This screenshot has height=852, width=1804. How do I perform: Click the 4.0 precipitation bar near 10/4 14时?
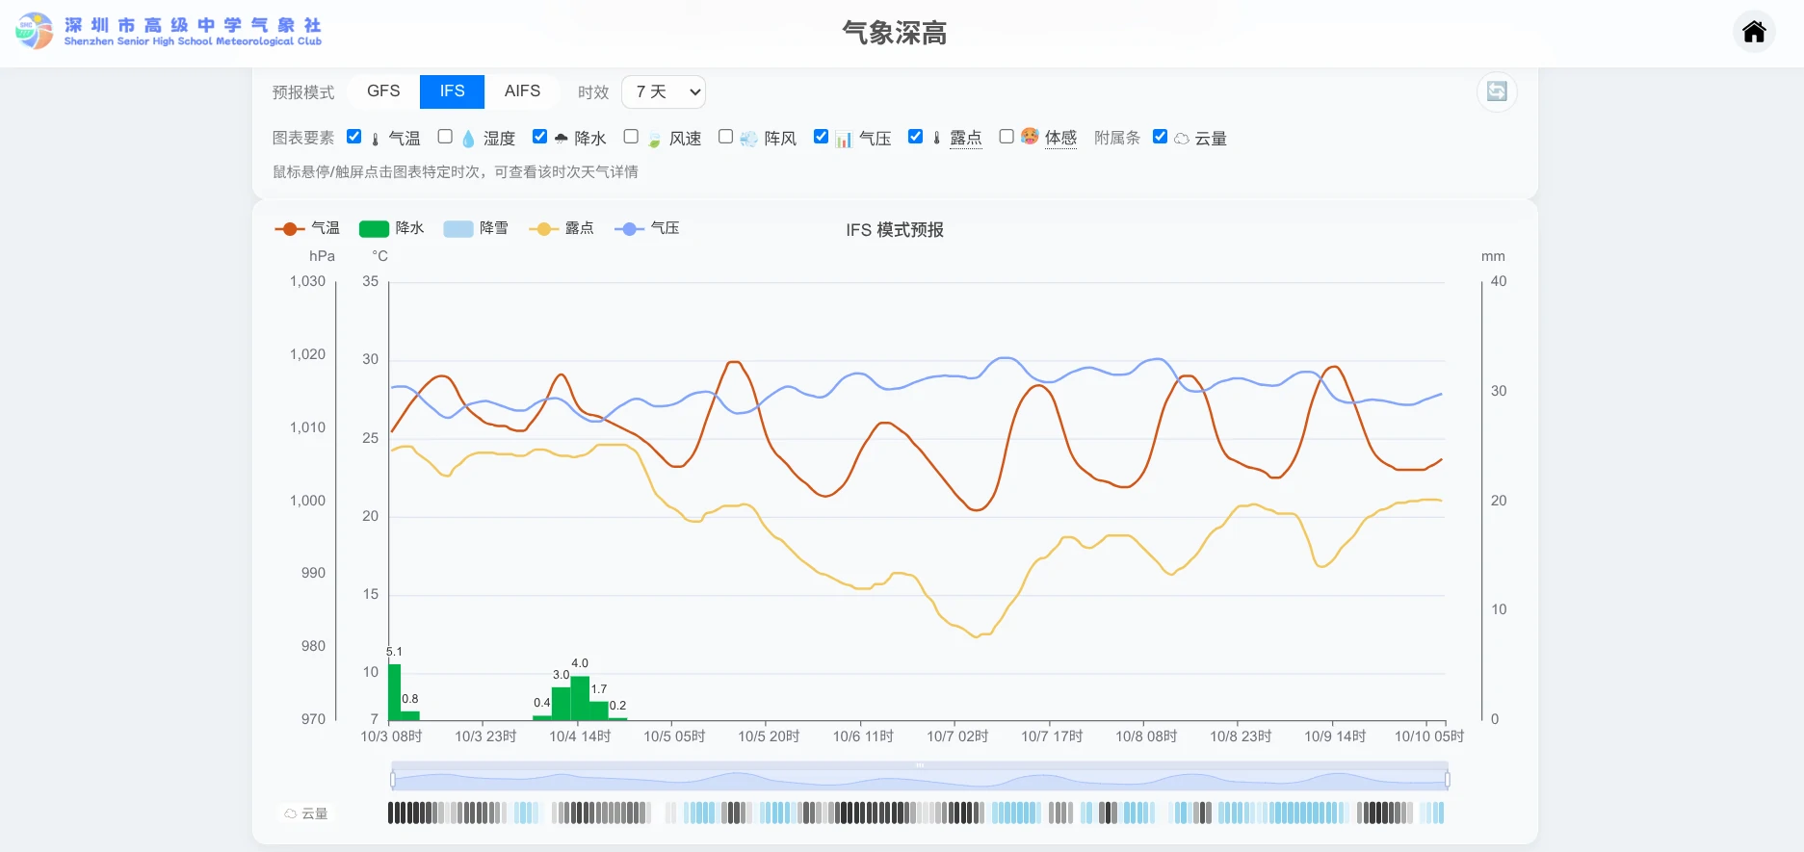(x=580, y=698)
